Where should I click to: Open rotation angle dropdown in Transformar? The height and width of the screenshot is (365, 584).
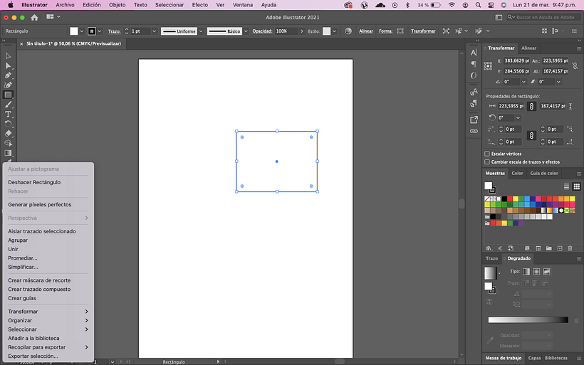click(x=523, y=82)
